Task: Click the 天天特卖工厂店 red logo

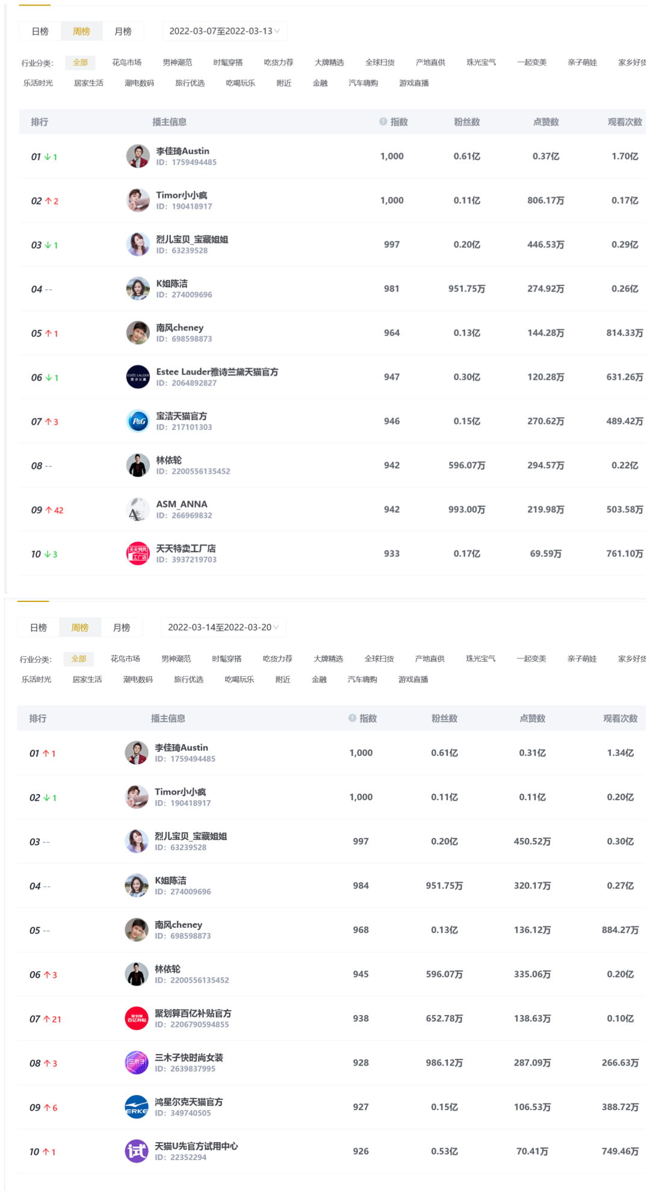Action: coord(138,553)
